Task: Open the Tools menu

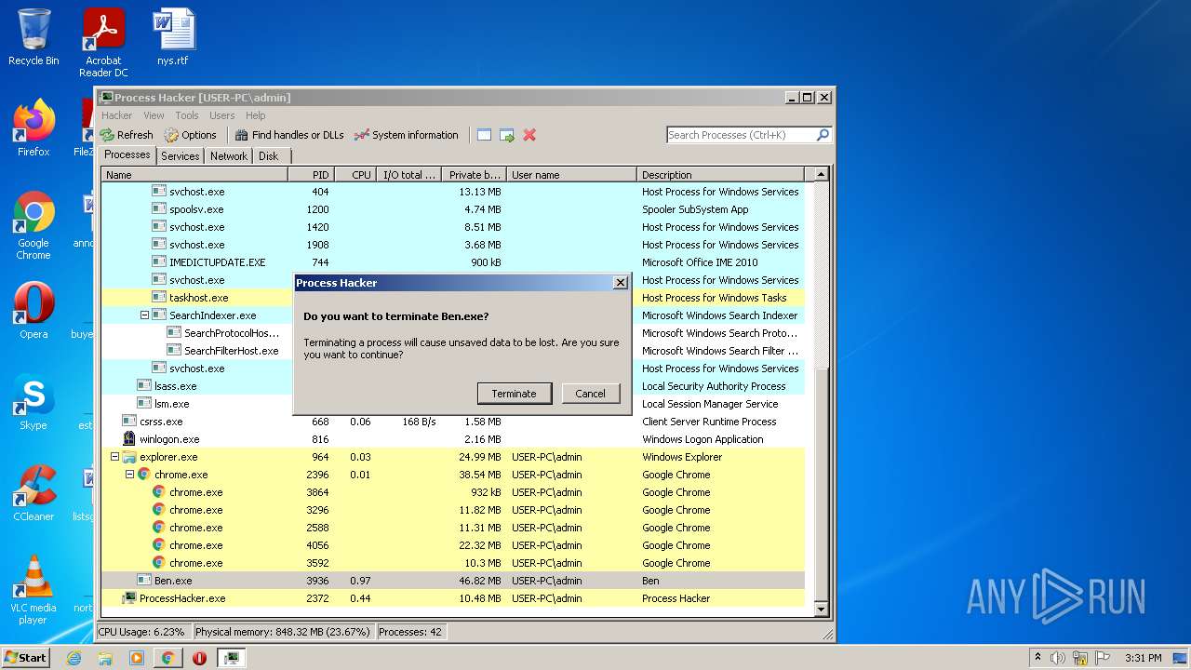Action: 187,115
